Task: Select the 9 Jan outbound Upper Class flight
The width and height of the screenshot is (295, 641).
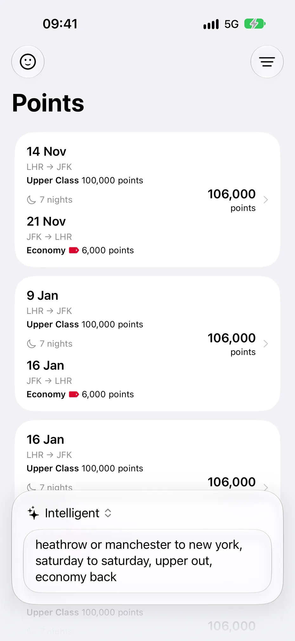Action: point(85,309)
